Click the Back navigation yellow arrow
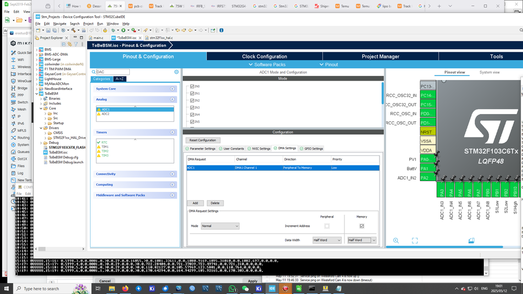 point(190,30)
